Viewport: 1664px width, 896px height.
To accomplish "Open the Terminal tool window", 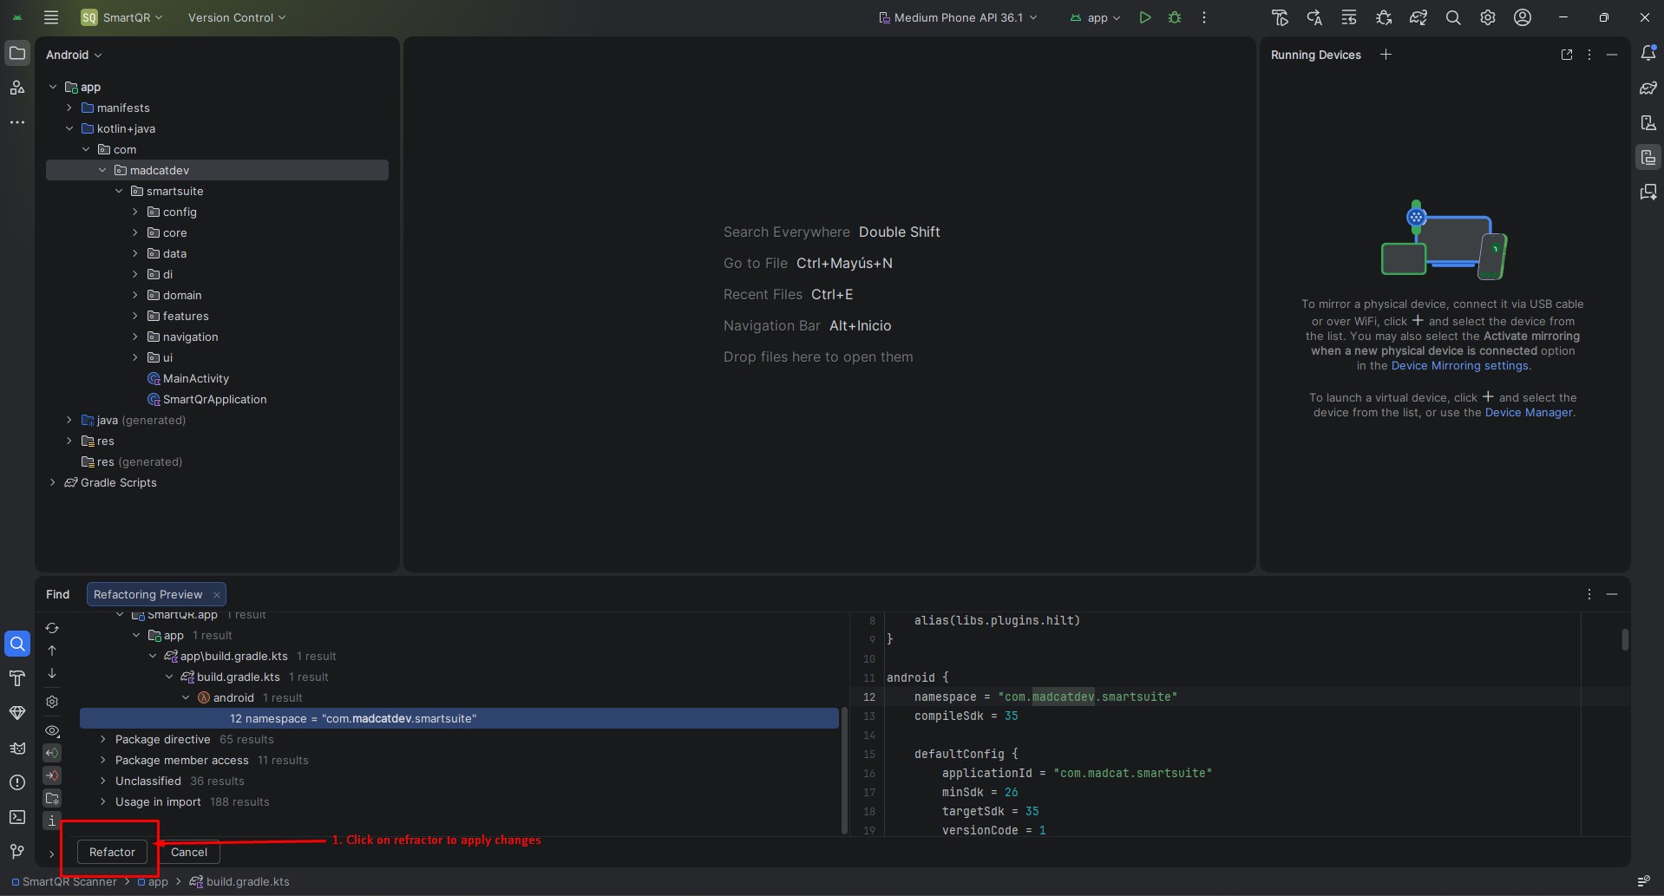I will (x=17, y=817).
